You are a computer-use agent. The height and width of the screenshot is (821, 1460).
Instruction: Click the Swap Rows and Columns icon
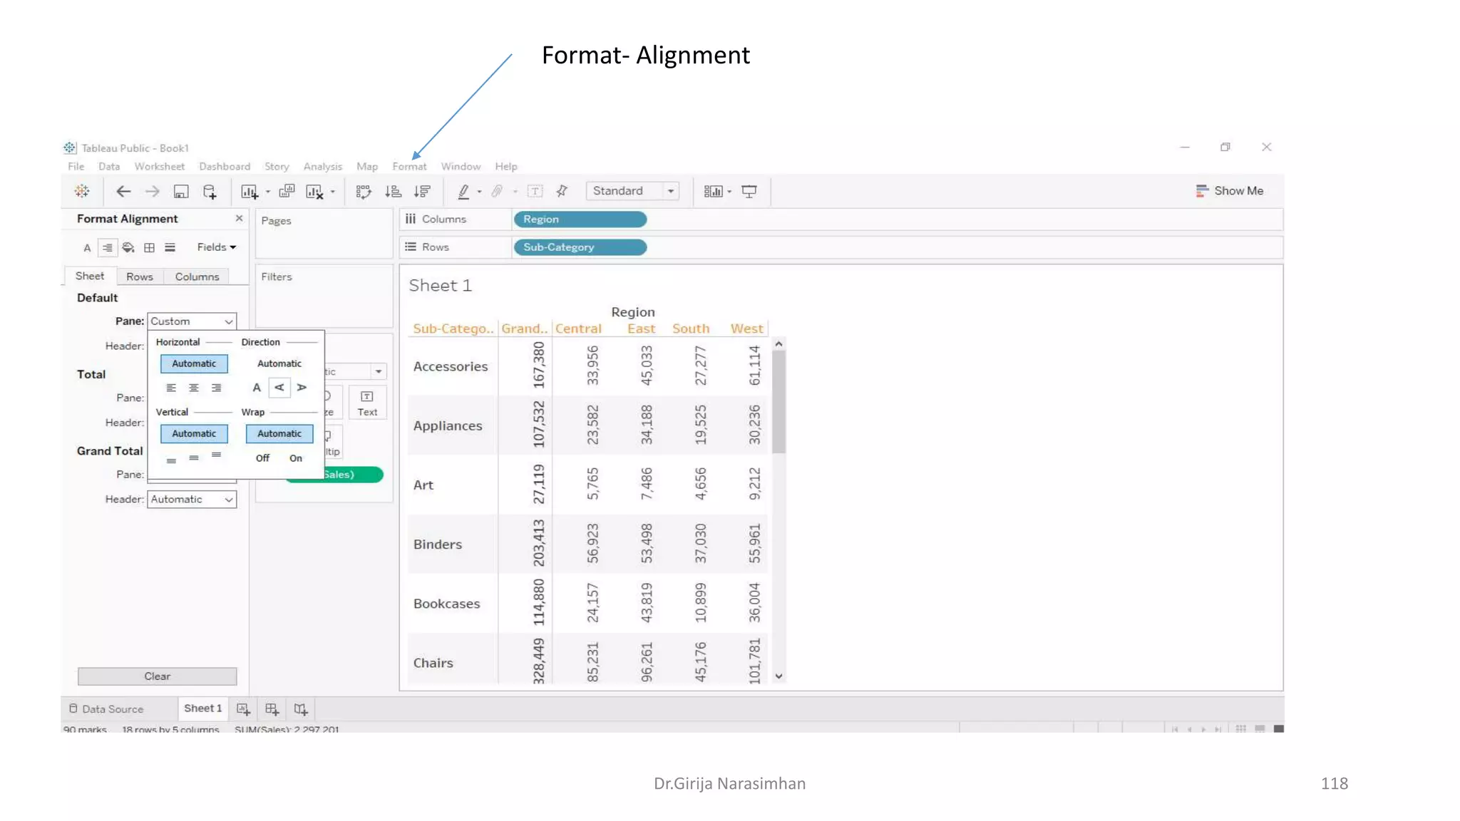point(364,191)
